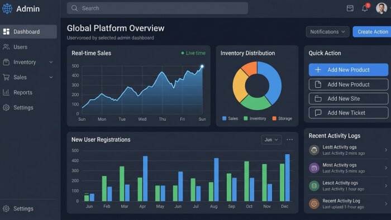The image size is (391, 220).
Task: Click the Add New Ticket button
Action: pyautogui.click(x=349, y=113)
